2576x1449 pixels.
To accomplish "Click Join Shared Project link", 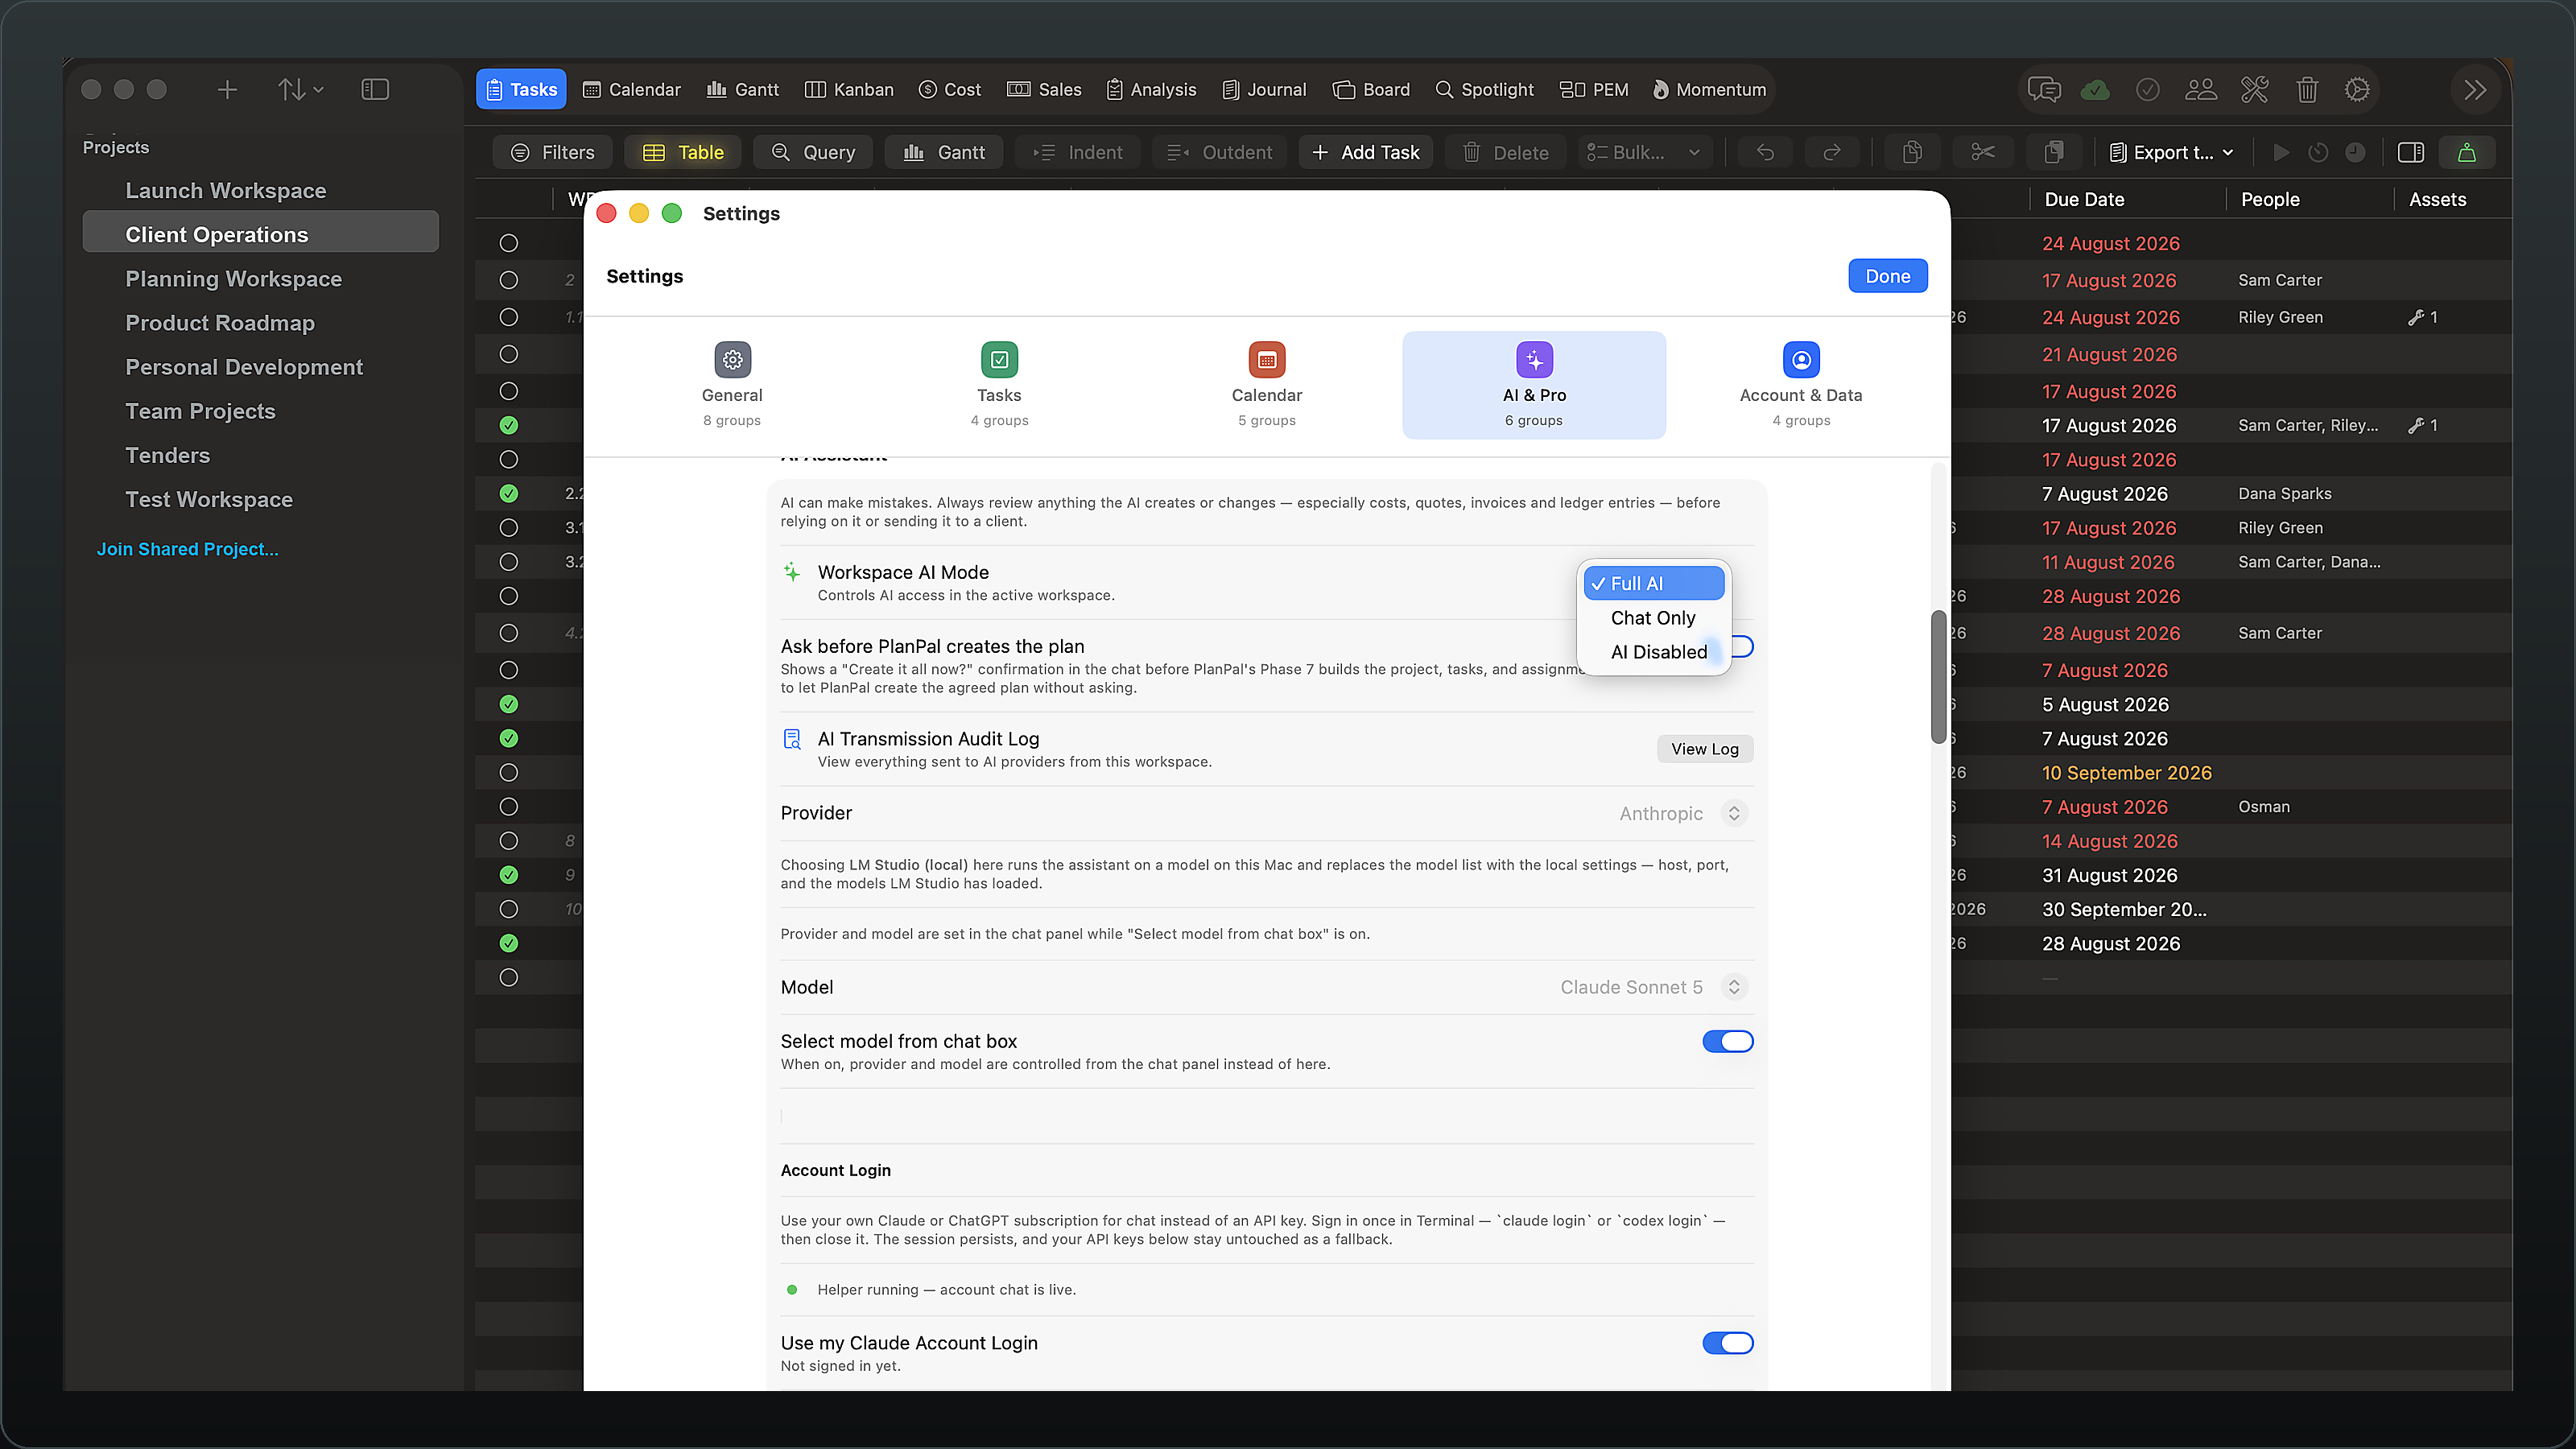I will click(187, 549).
